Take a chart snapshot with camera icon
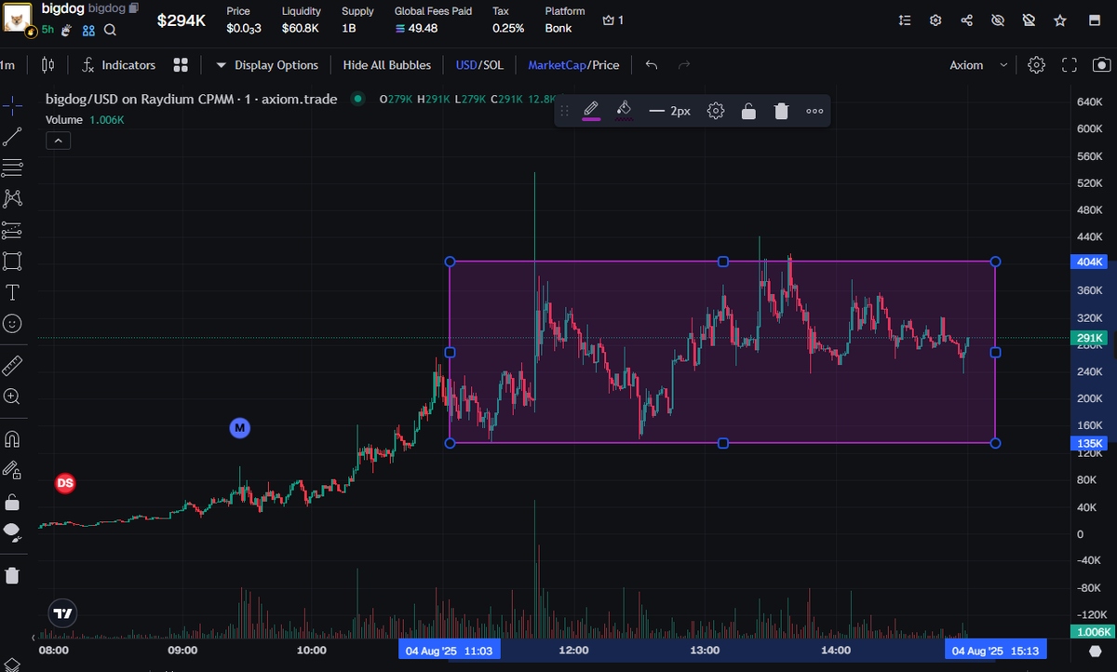 [1101, 65]
